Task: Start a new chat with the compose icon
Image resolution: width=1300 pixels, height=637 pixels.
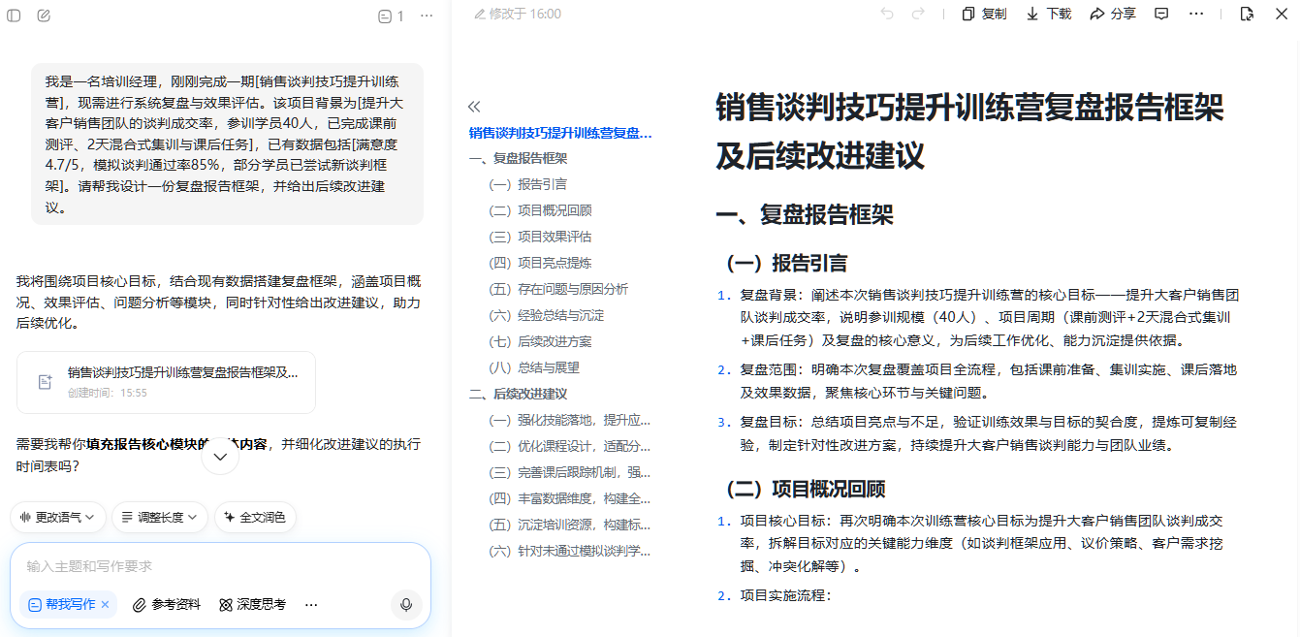Action: [x=44, y=16]
